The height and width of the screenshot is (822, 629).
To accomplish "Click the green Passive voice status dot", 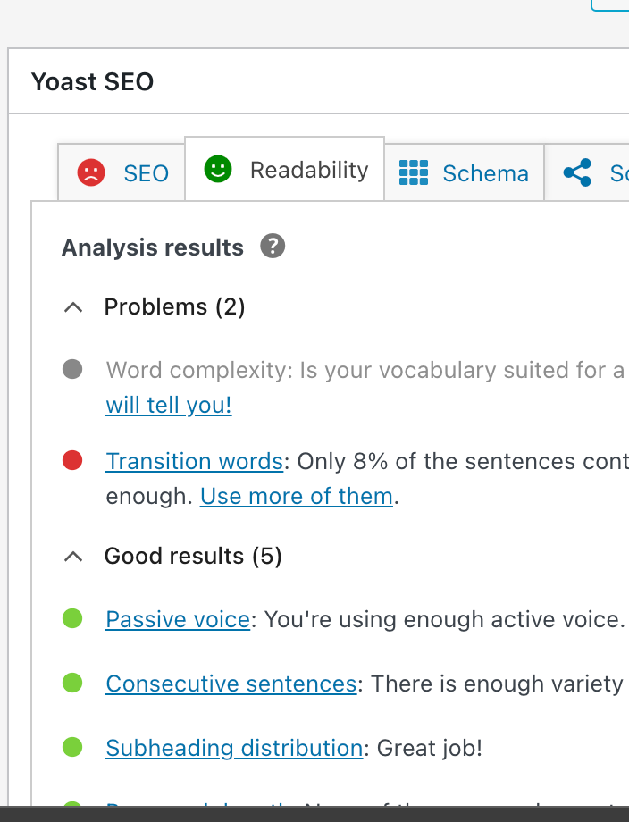I will [72, 618].
